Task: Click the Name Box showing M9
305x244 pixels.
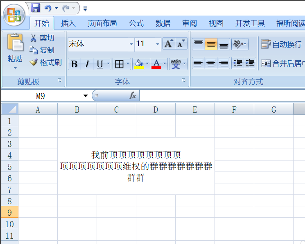Action: click(x=41, y=96)
